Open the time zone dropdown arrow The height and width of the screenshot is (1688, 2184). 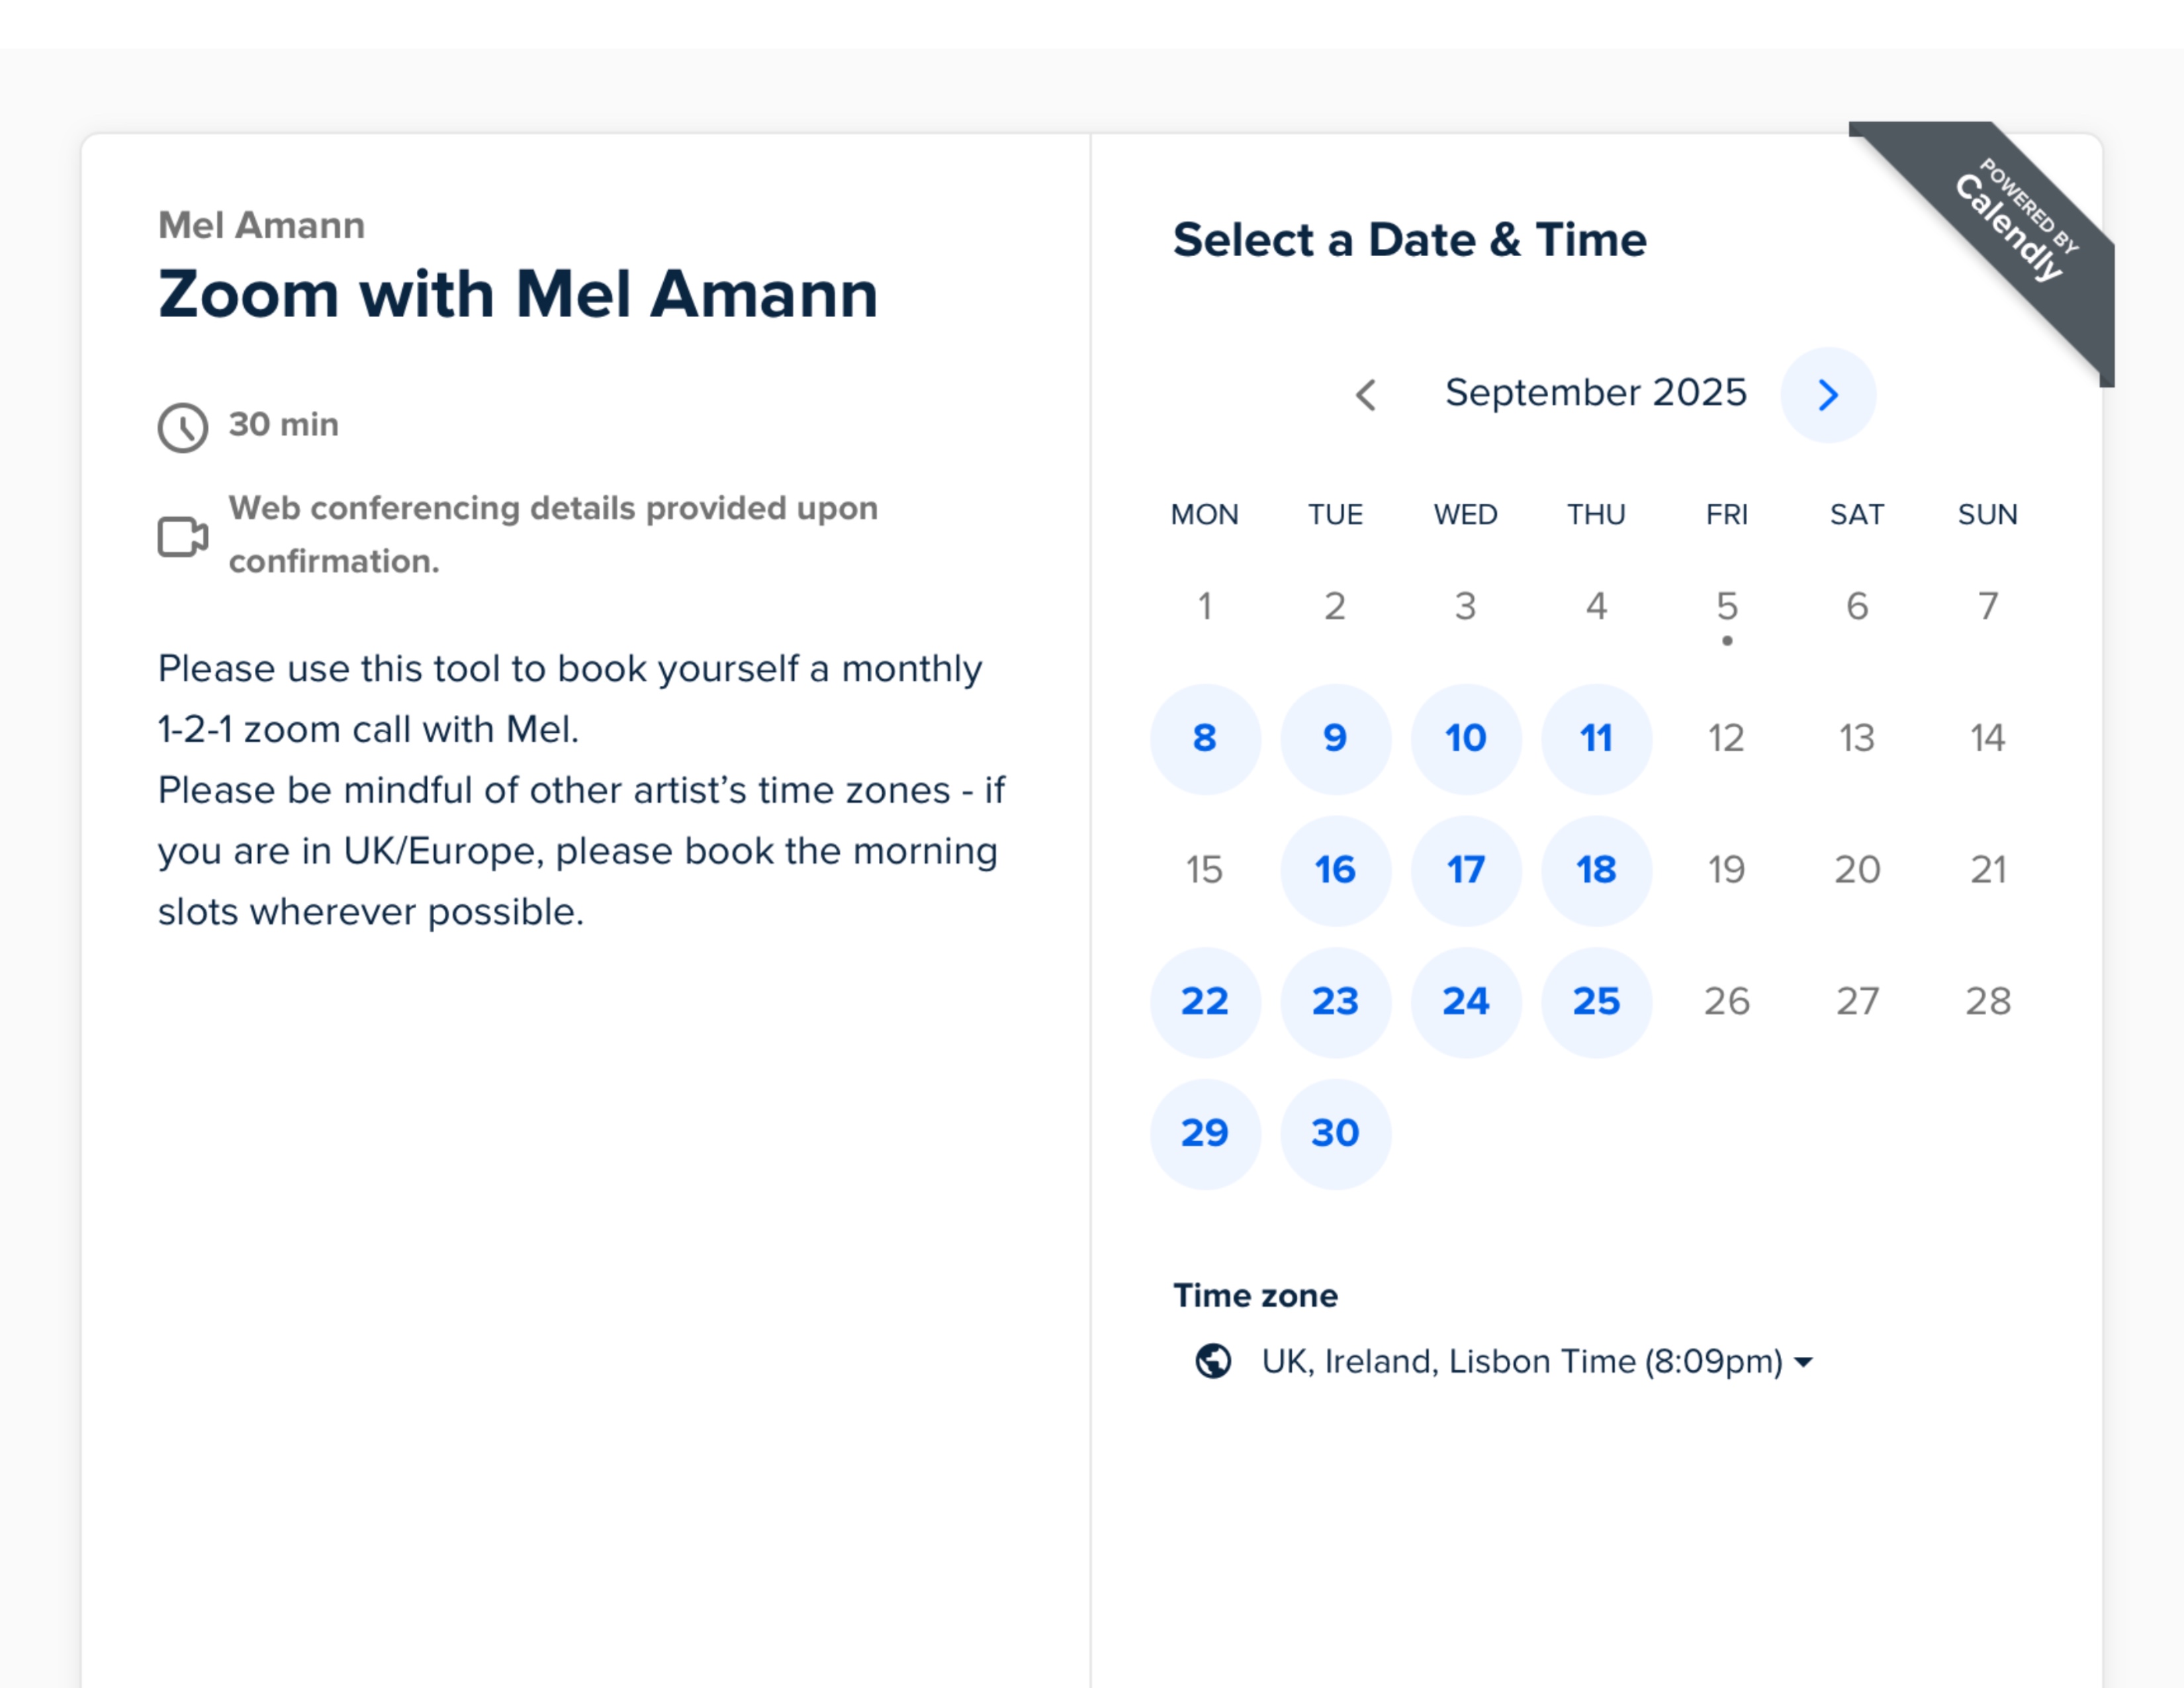point(1803,1362)
